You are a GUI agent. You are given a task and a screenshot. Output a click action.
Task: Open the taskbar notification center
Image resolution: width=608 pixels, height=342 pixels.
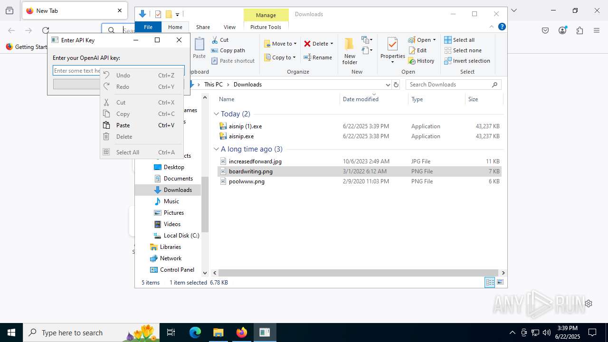coord(592,332)
